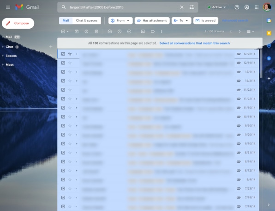Click Select all conversations that match link

click(x=195, y=43)
